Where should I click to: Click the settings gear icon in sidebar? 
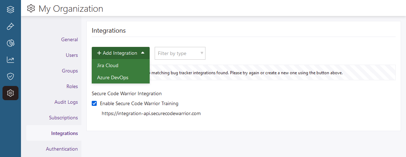tap(10, 93)
